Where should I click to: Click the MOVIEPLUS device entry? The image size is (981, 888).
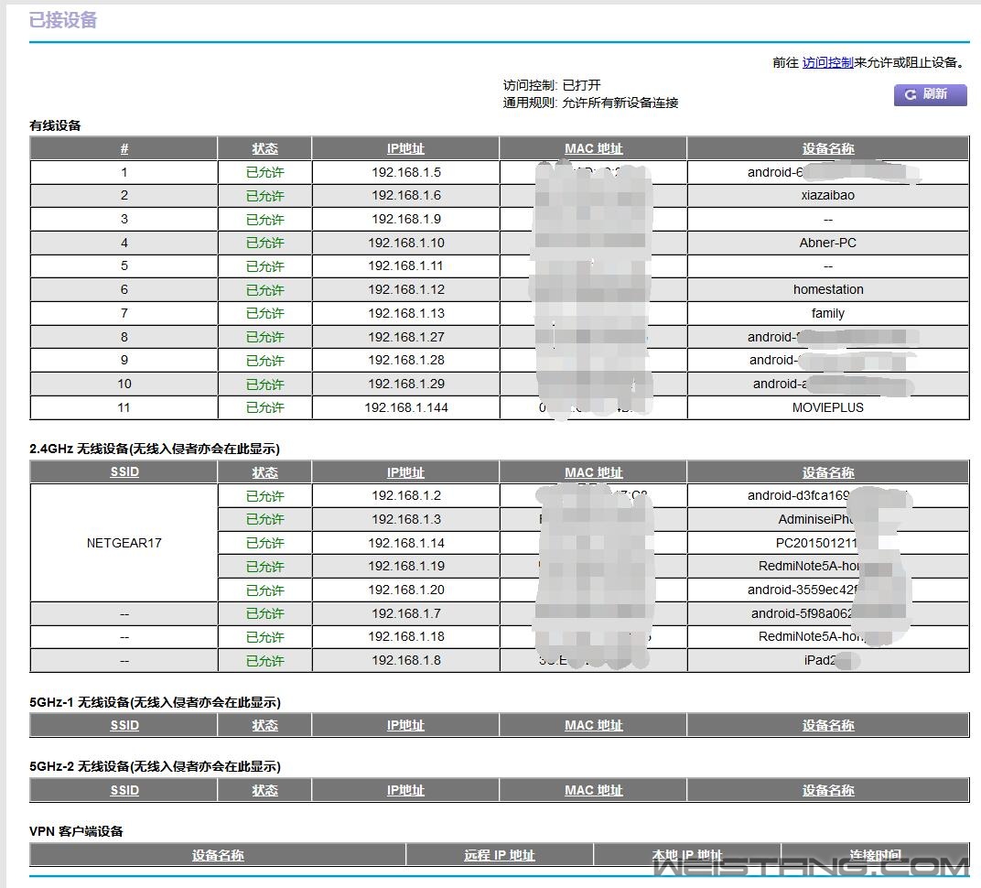click(827, 407)
